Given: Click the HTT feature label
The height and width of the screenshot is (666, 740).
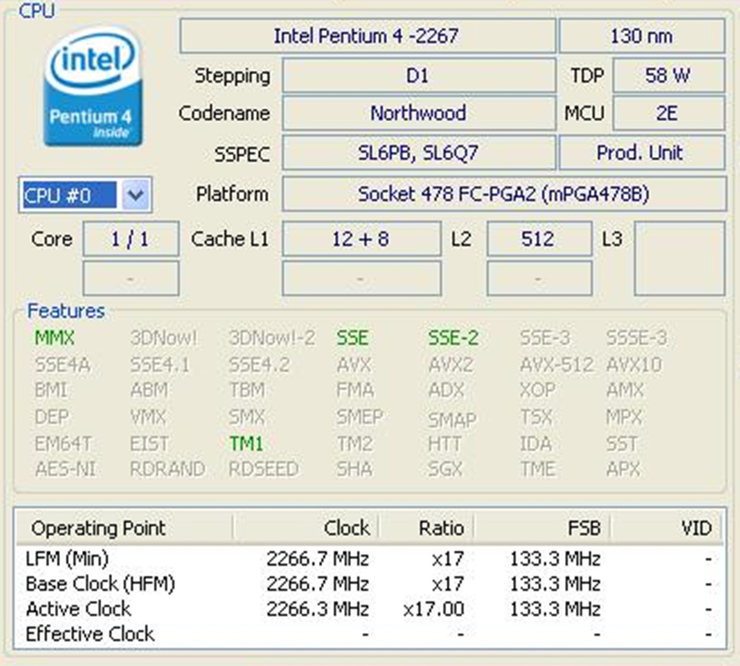Looking at the screenshot, I should coord(444,444).
